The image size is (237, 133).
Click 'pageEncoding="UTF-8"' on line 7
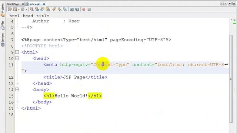pyautogui.click(x=138, y=40)
